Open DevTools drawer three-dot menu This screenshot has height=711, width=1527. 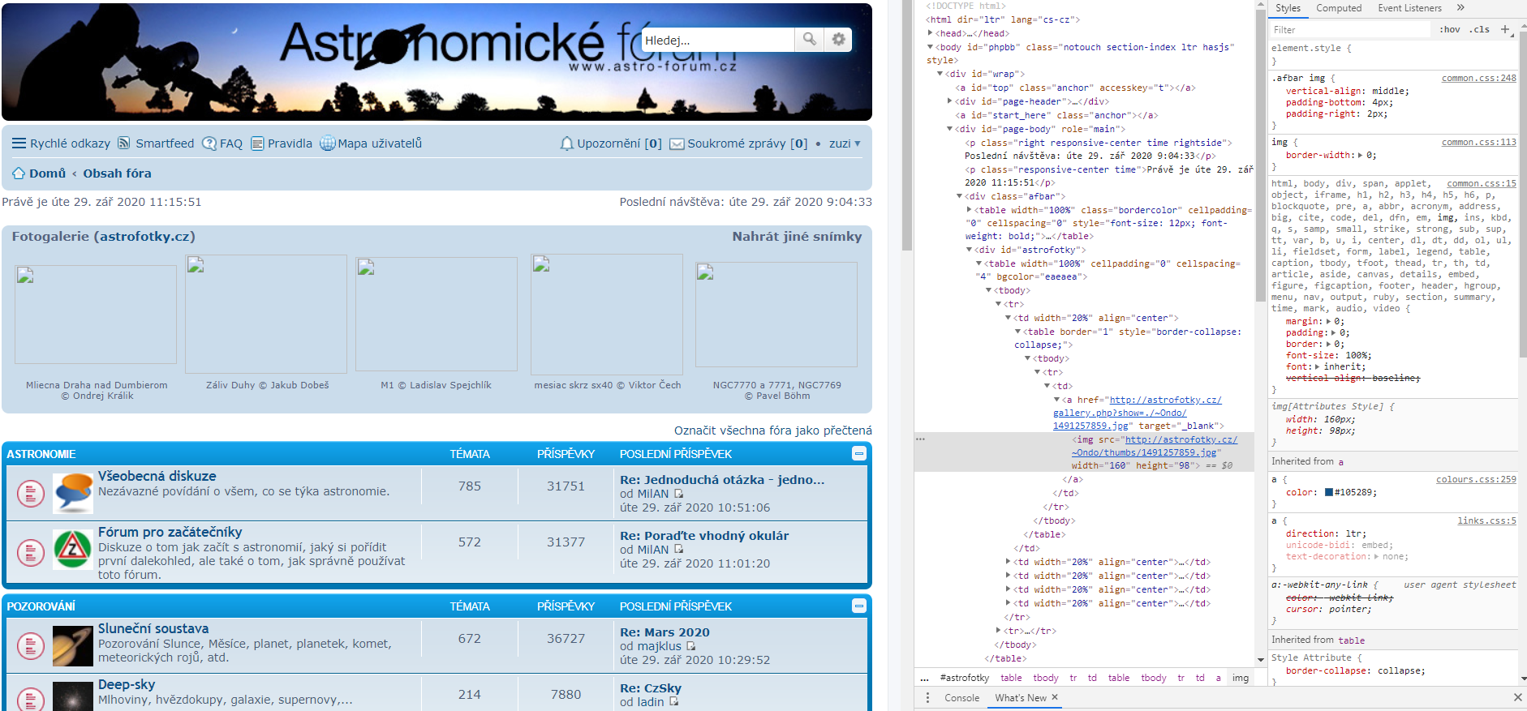pos(928,697)
